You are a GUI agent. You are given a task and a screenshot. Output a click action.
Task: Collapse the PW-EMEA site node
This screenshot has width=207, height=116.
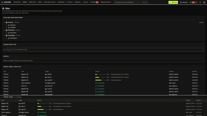tap(4, 36)
